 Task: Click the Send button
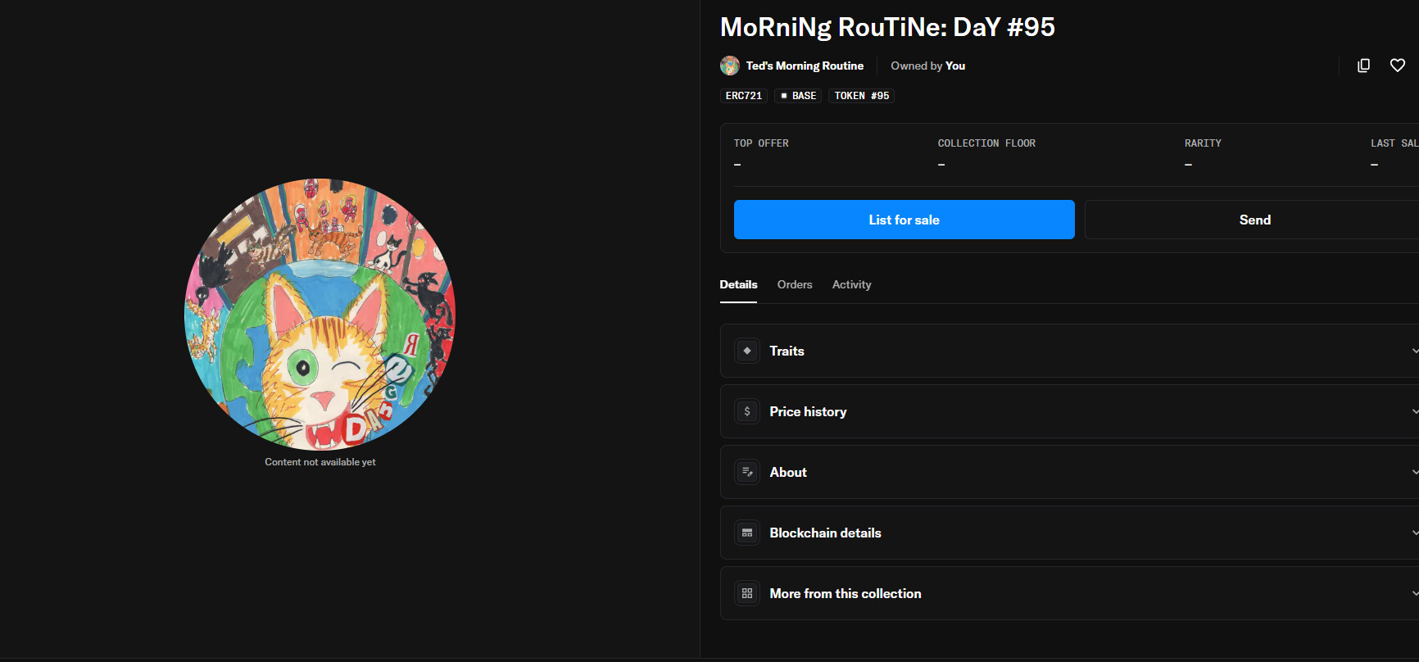click(x=1254, y=220)
